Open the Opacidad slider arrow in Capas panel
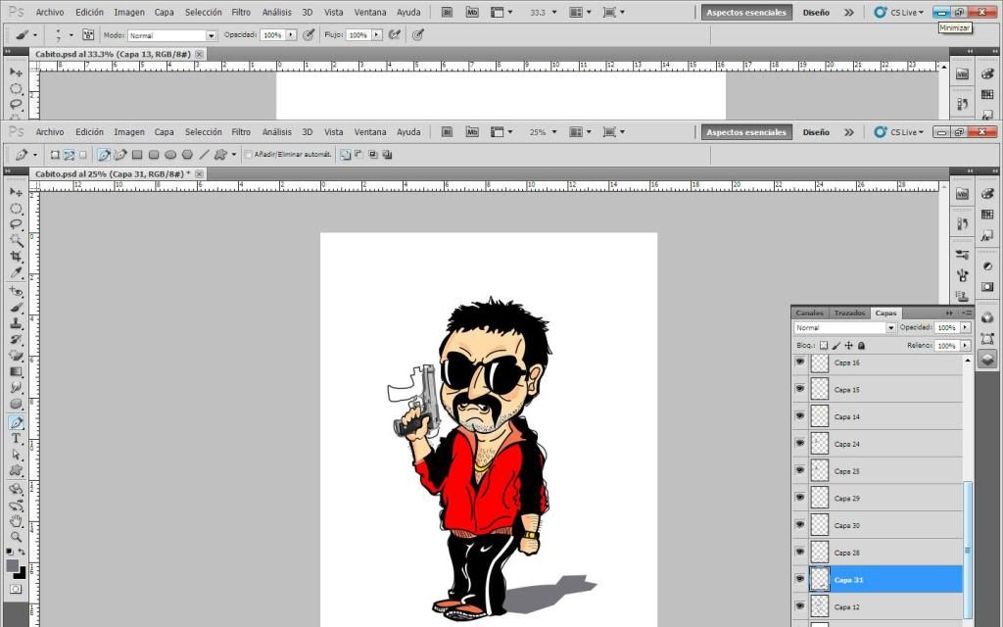This screenshot has height=627, width=1003. (965, 327)
